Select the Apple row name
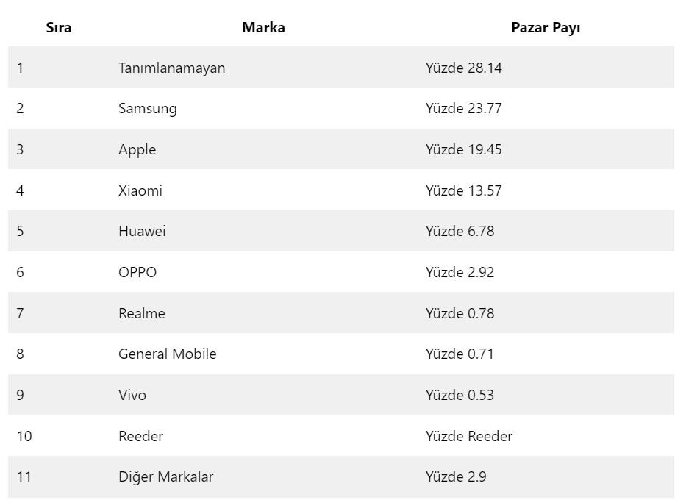This screenshot has height=500, width=675. tap(137, 150)
